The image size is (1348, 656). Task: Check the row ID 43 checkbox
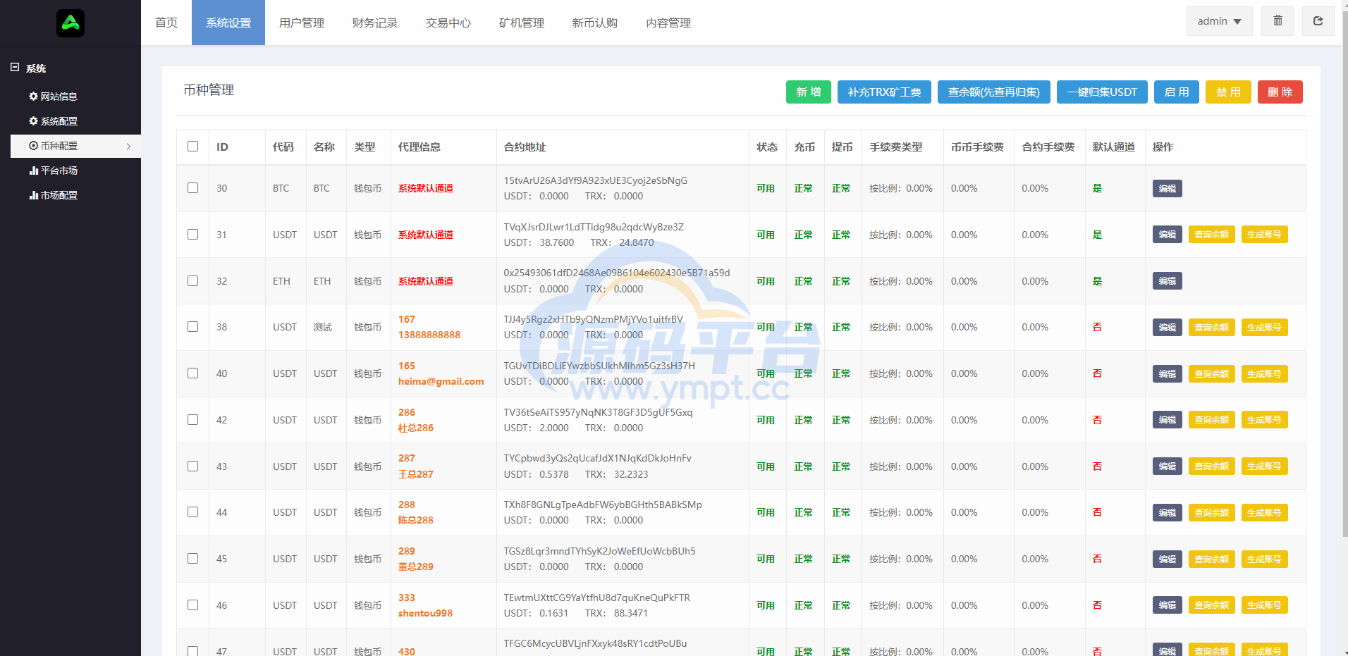[192, 466]
